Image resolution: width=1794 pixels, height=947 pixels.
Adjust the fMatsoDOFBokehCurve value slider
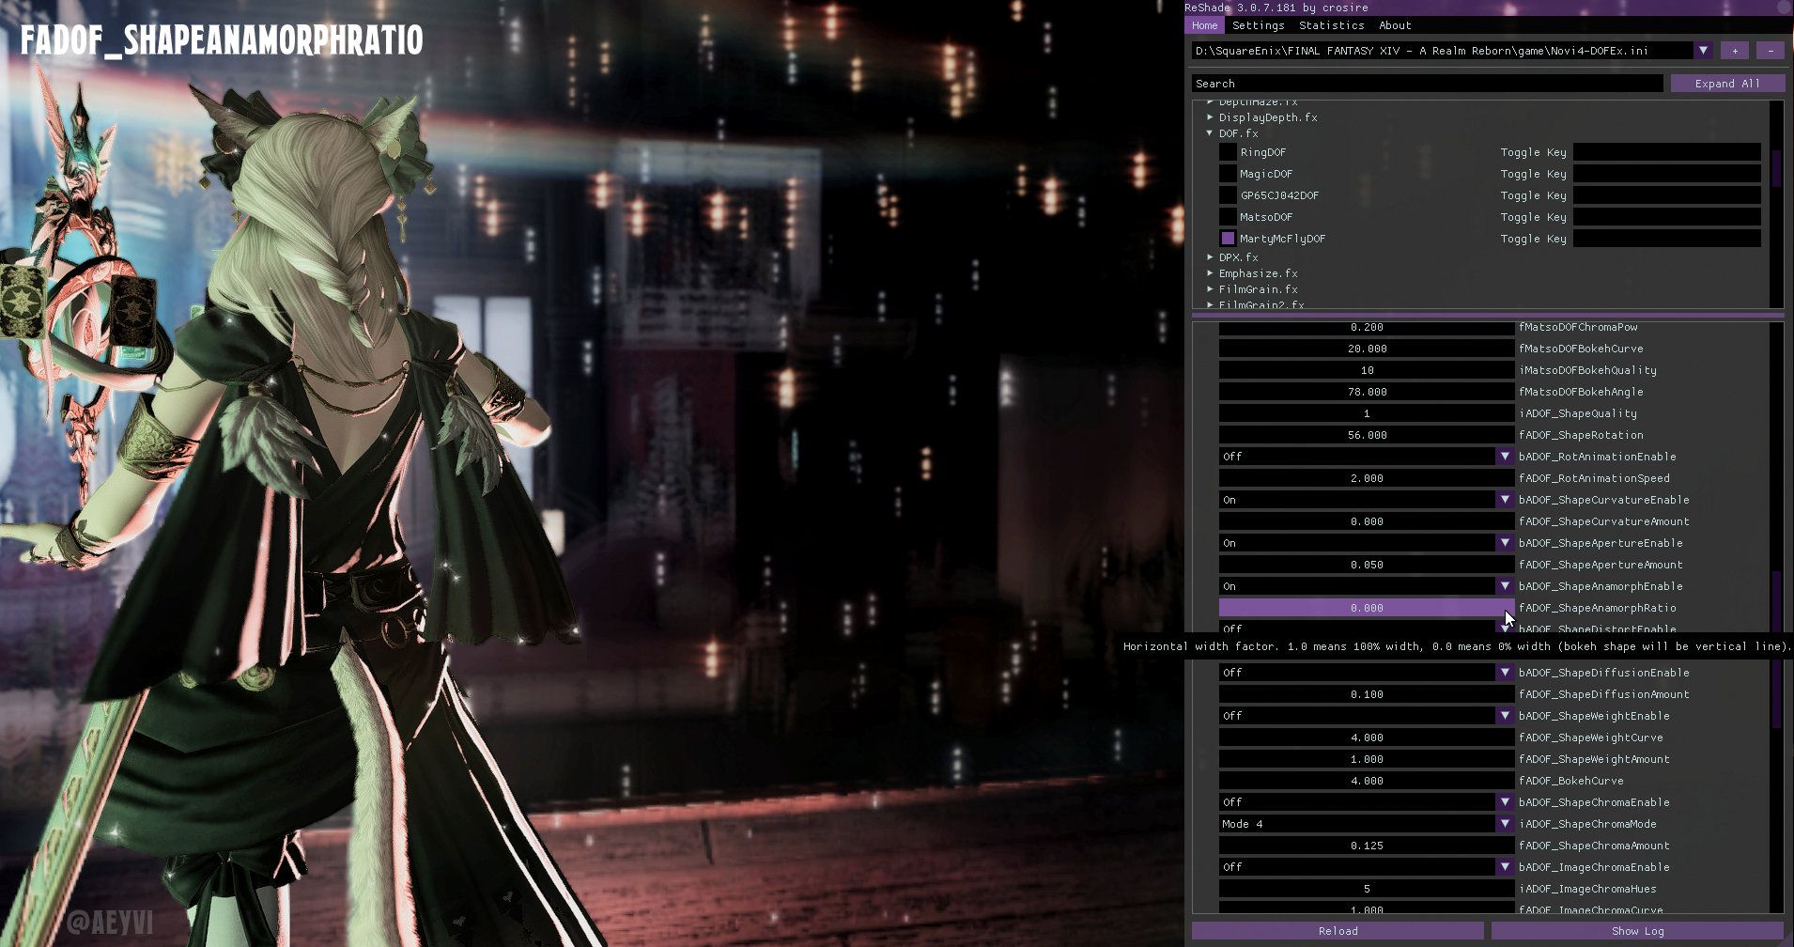[1367, 349]
